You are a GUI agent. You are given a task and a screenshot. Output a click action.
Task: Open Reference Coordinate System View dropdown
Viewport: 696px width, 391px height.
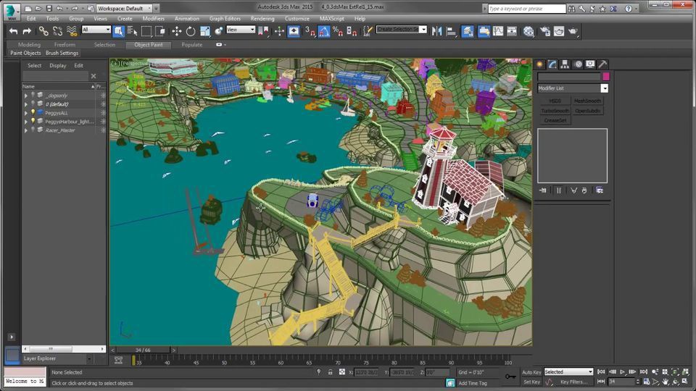241,30
